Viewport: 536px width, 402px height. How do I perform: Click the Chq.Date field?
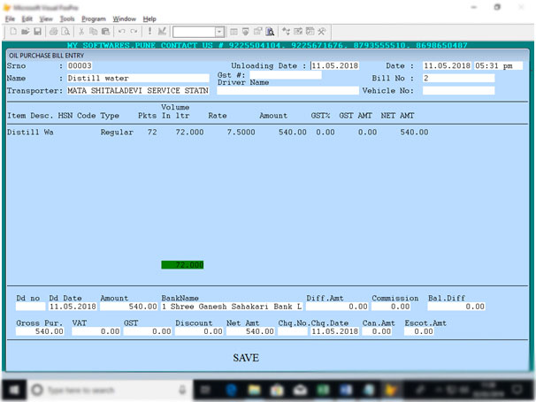(334, 331)
